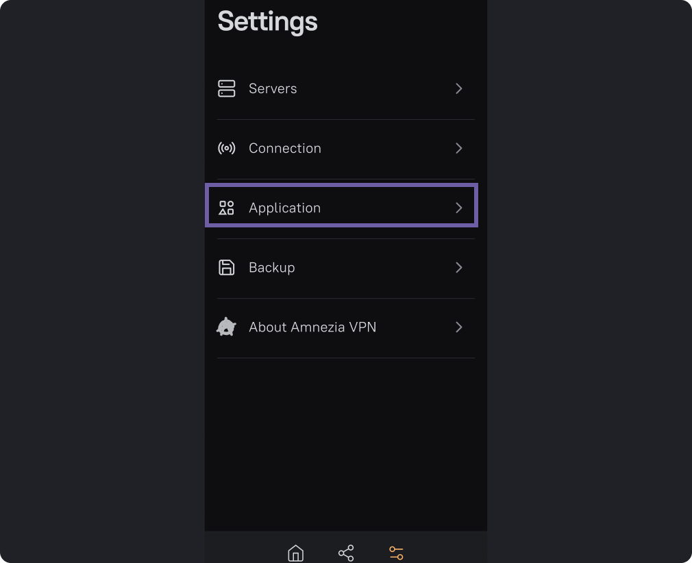
Task: Expand Application using its chevron arrow
Action: click(459, 208)
